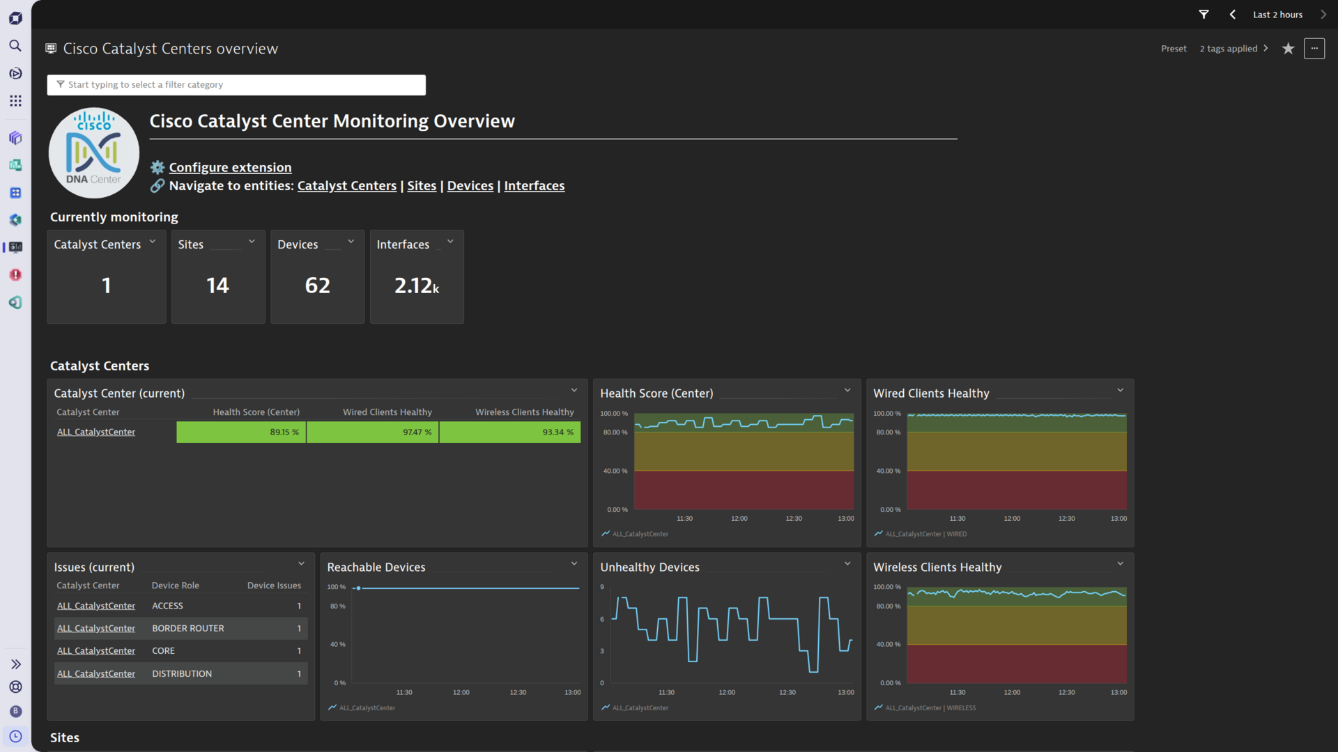Go to previous timeframe with left arrow
The width and height of the screenshot is (1338, 752).
click(x=1232, y=15)
